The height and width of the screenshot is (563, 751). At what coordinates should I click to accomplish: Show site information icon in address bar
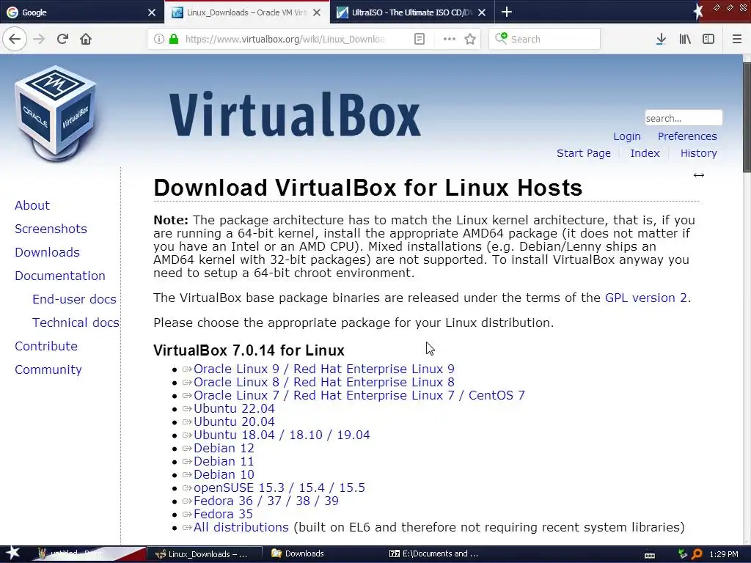[159, 39]
